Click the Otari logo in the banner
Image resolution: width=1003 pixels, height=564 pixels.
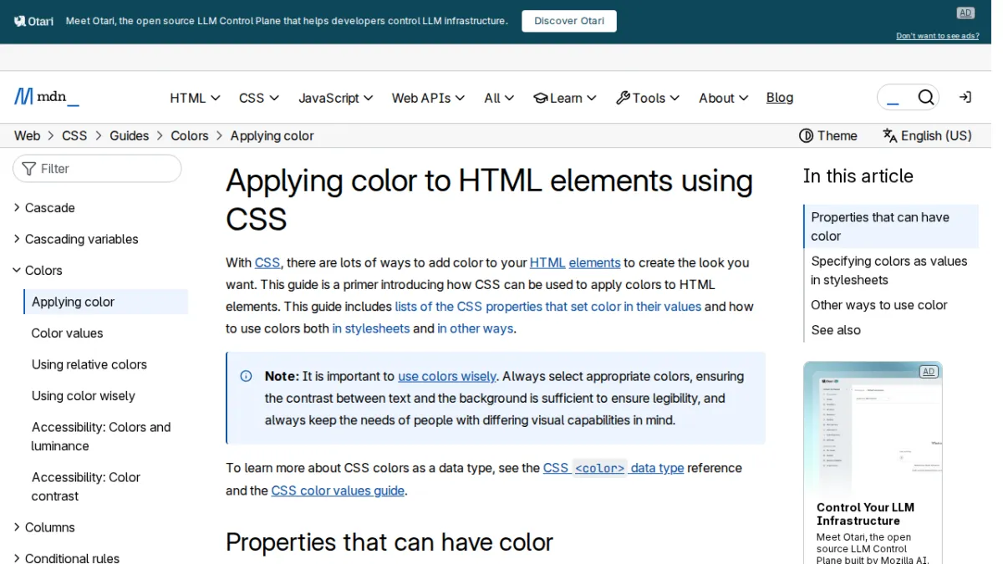(x=34, y=21)
